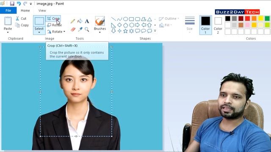The height and width of the screenshot is (152, 271).
Task: Select the Four-point star shape
Action: pos(119,31)
